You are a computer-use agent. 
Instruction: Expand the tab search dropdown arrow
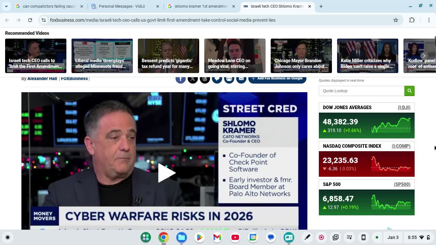pyautogui.click(x=6, y=6)
